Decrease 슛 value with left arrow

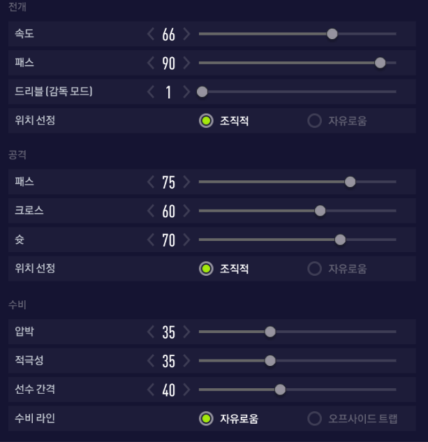151,240
